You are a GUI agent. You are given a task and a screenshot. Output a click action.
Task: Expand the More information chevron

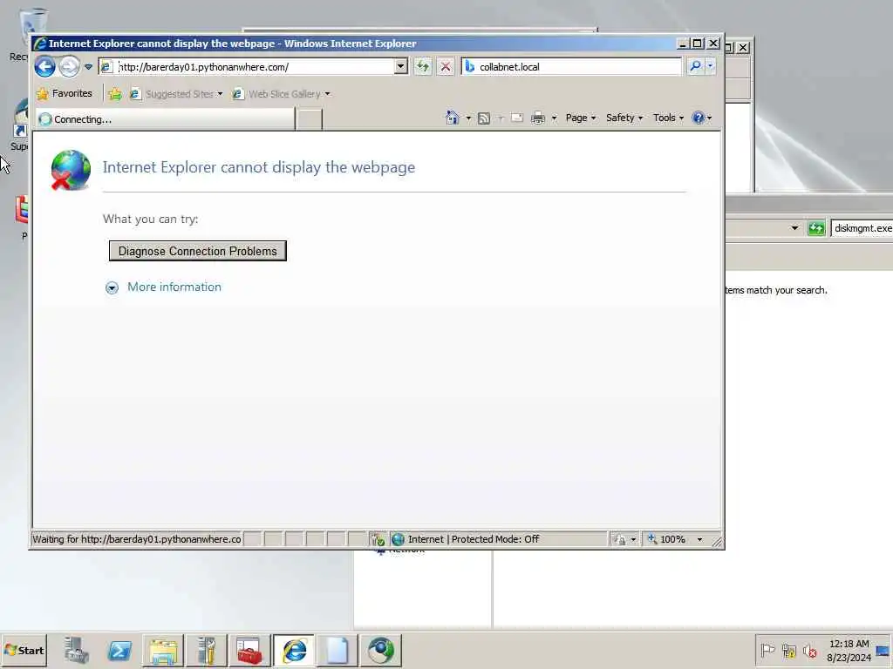[x=112, y=287]
